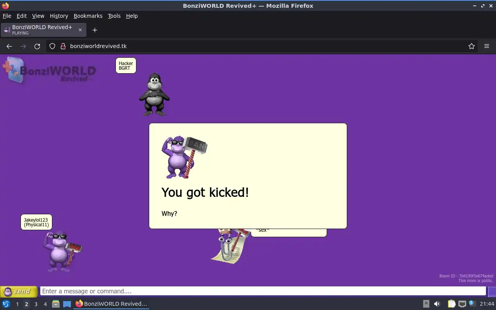Click the Firefox icon in the title bar
Image resolution: width=496 pixels, height=310 pixels.
click(5, 5)
